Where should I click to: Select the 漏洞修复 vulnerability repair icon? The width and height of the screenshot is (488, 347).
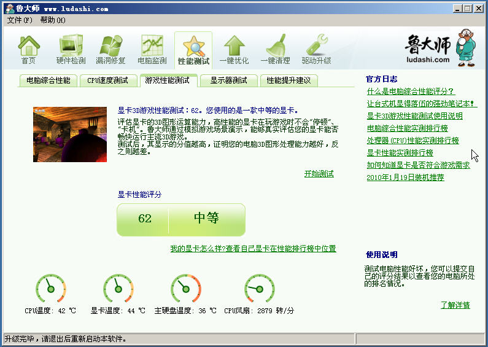coord(110,50)
